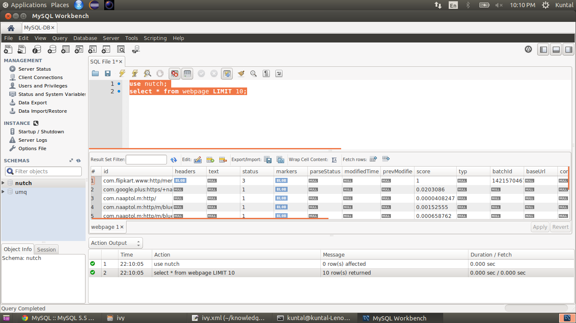Image resolution: width=576 pixels, height=323 pixels.
Task: Open Client Connections in Management
Action: 40,77
